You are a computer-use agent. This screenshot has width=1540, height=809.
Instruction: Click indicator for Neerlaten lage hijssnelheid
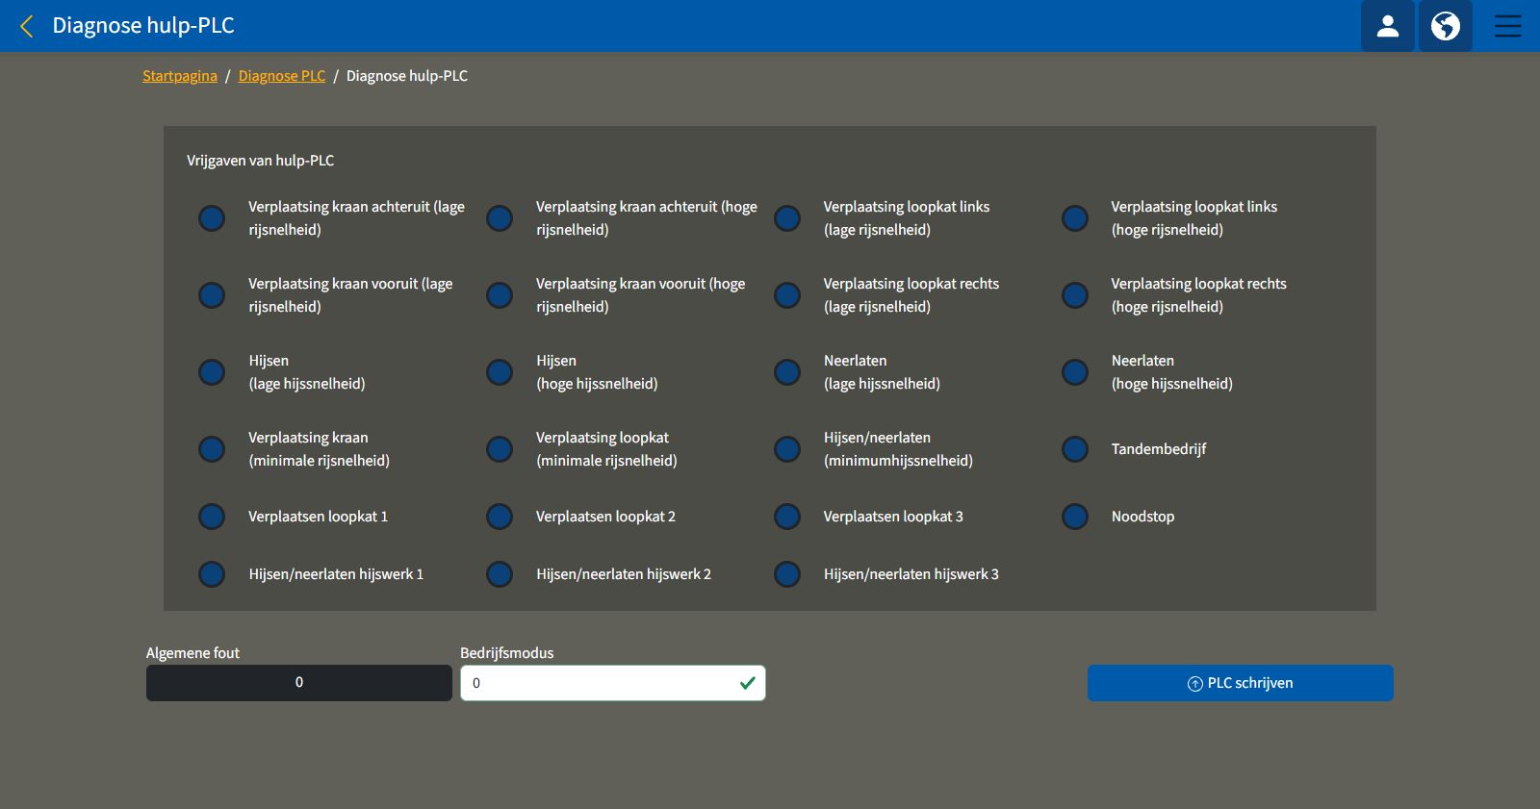tap(787, 372)
